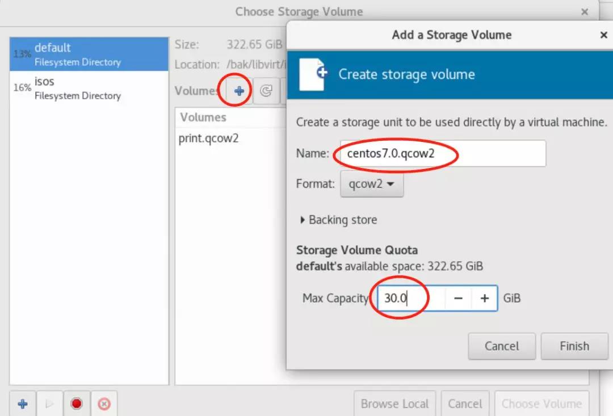Select the print.qcow2 volume
This screenshot has width=613, height=416.
click(x=208, y=138)
